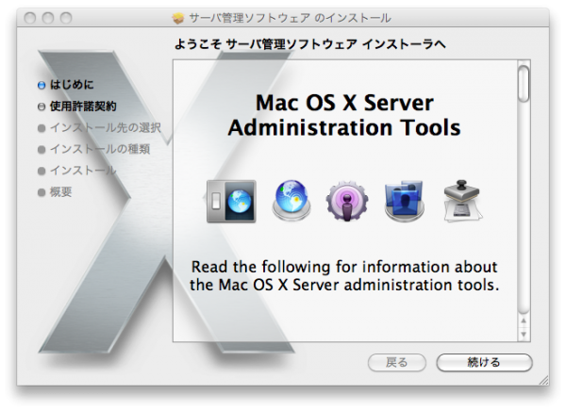The height and width of the screenshot is (411, 566).
Task: Click the Server Monitor blue screens icon
Action: pyautogui.click(x=405, y=201)
